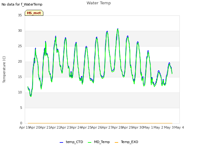Click the May 1 x-axis label
The height and width of the screenshot is (148, 198).
(148, 127)
